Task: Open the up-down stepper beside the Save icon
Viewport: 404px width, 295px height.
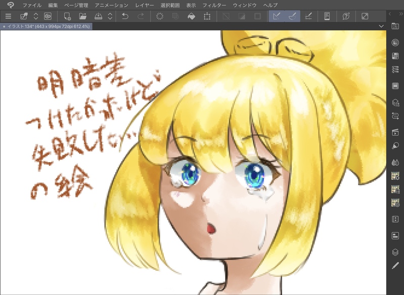Action: [x=110, y=16]
